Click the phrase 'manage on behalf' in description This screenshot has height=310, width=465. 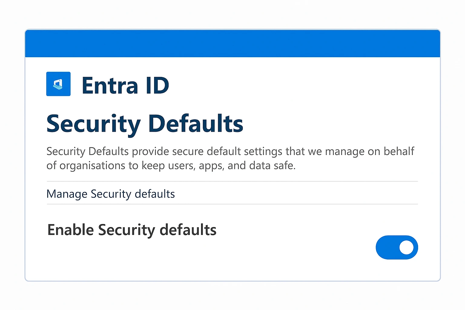coord(370,151)
